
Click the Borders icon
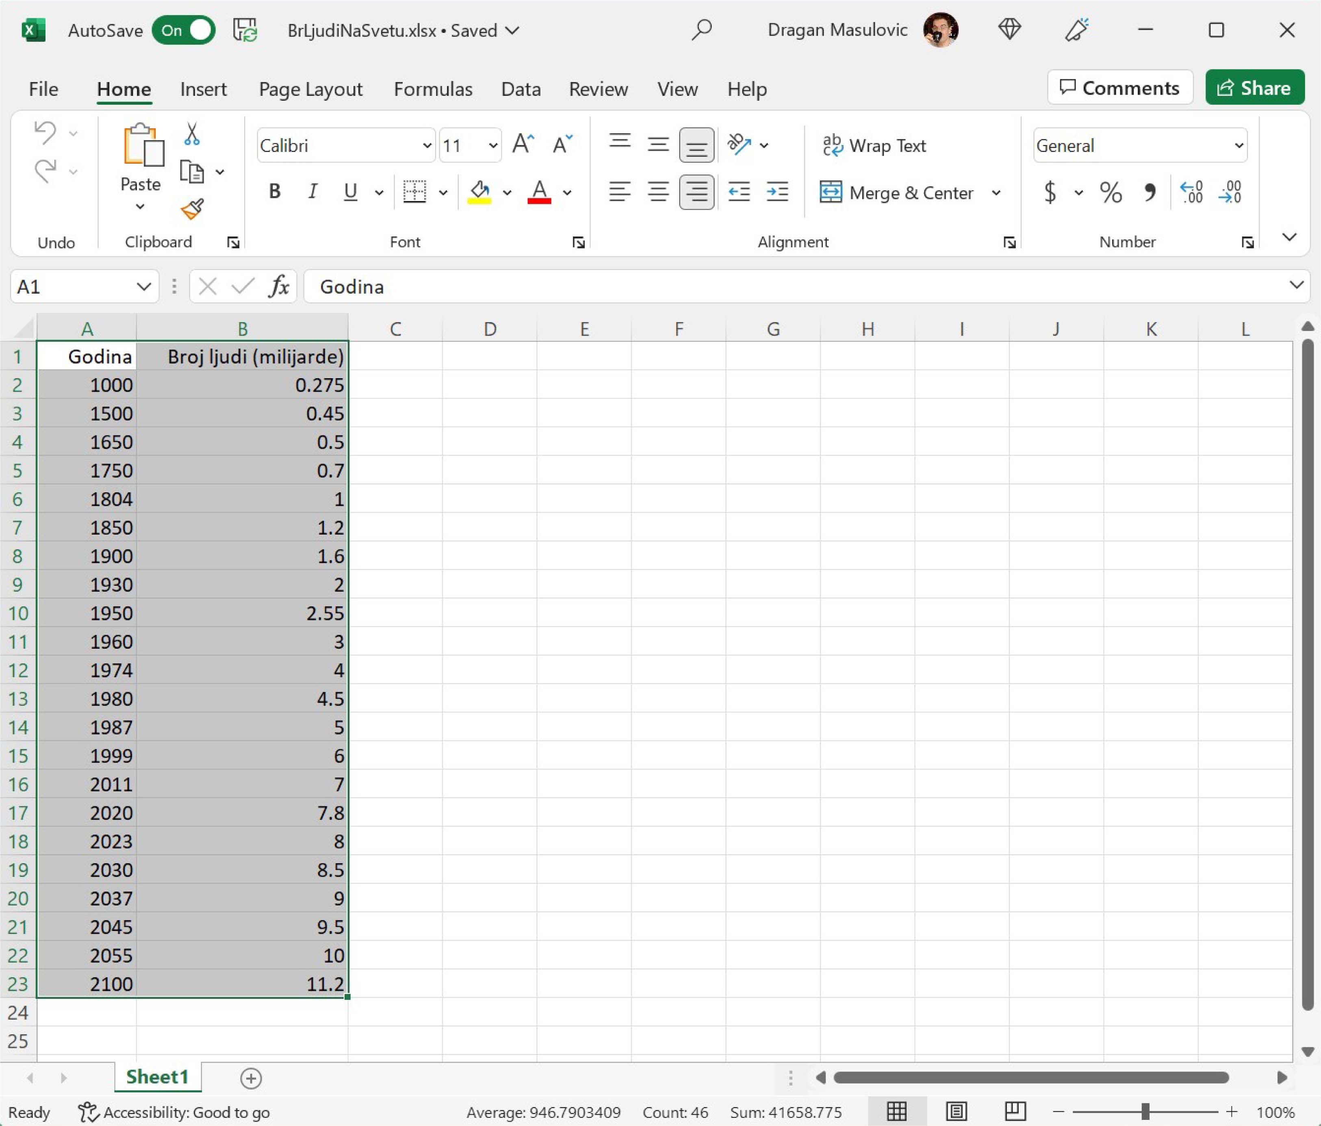pyautogui.click(x=414, y=192)
